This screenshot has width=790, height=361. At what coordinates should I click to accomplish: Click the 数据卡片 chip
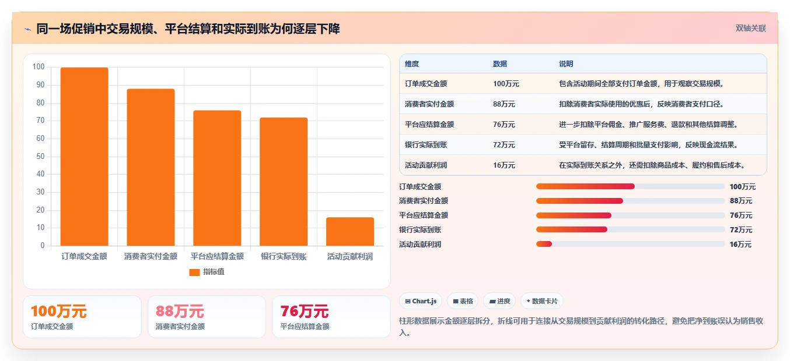tap(541, 301)
